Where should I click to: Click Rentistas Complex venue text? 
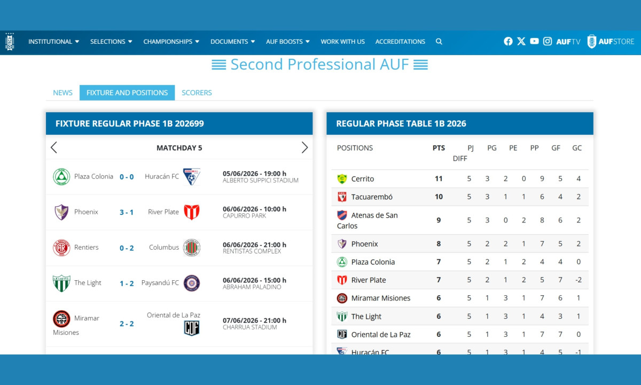click(x=252, y=251)
